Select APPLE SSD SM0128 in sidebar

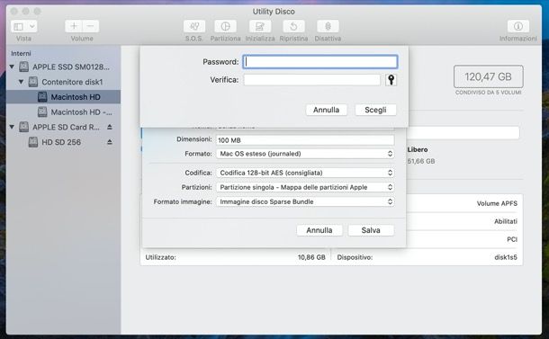pyautogui.click(x=71, y=67)
